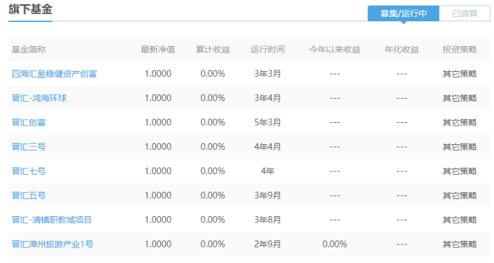Viewport: 494px width, 263px height.
Task: Open the 晋汇创富 fund link
Action: click(29, 122)
